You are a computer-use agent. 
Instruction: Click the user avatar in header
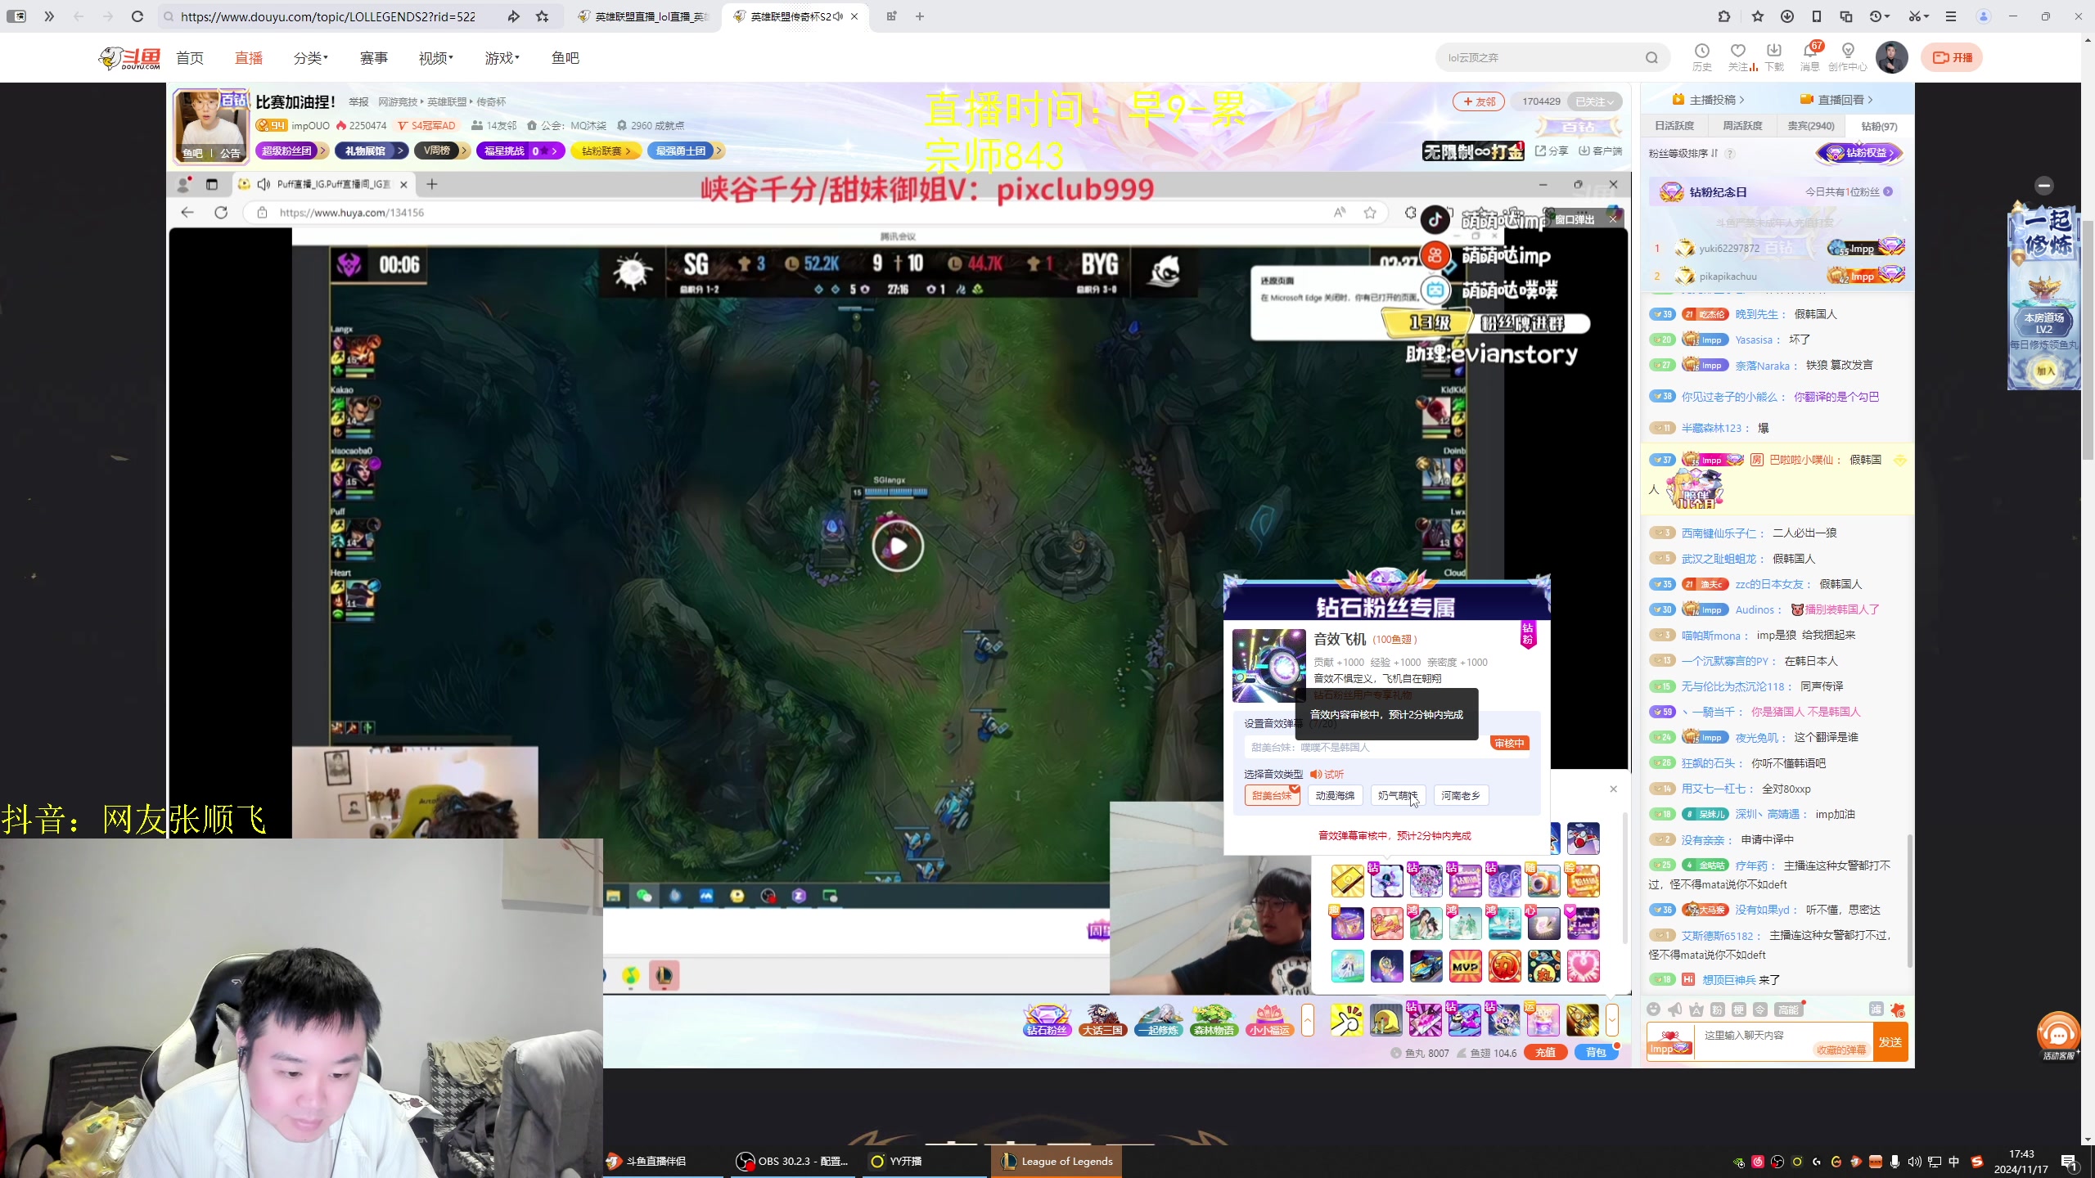coord(1891,57)
